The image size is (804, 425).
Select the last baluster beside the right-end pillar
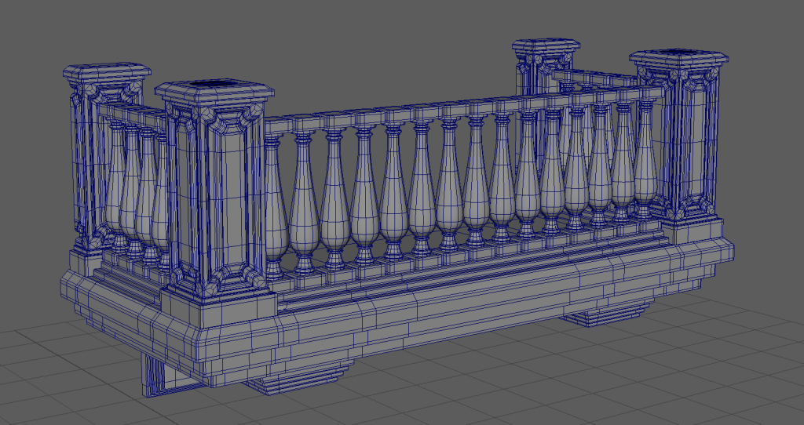pyautogui.click(x=645, y=157)
